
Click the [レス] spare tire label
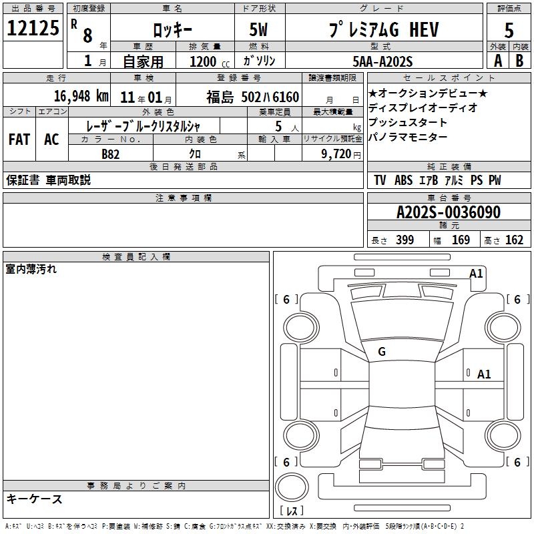click(292, 511)
